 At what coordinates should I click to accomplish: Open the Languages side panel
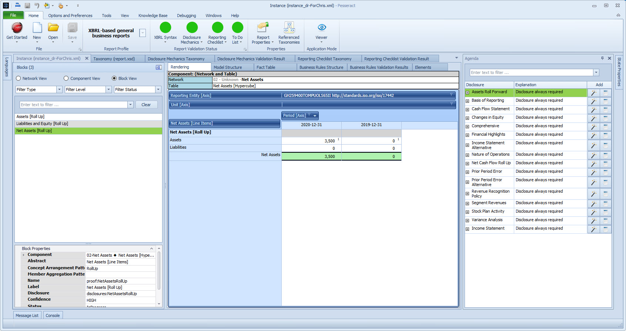pos(7,67)
